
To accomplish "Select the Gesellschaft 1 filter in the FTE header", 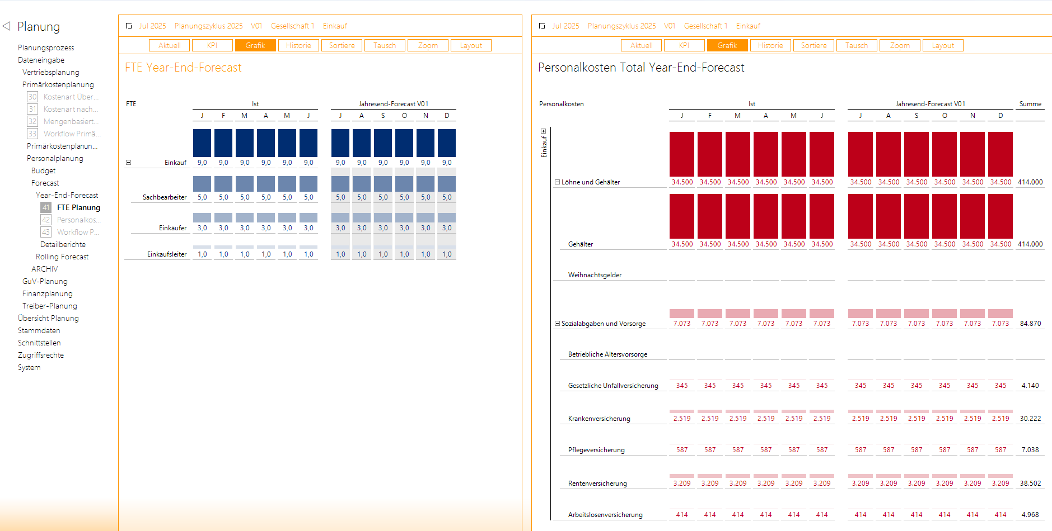I will click(292, 26).
